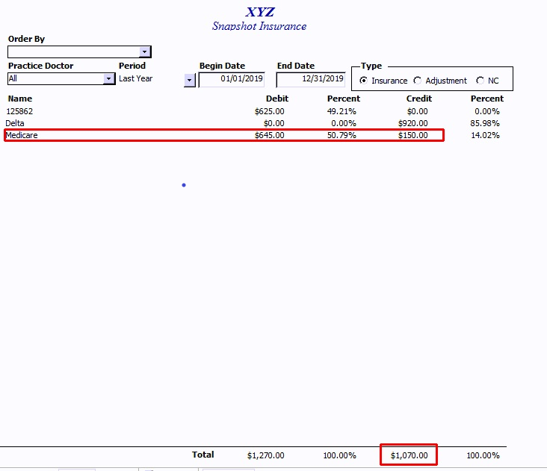
Task: Click the total credit amount $1,070.00
Action: [409, 455]
